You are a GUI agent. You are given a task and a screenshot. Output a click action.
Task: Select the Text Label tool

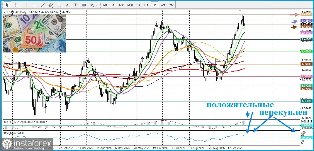pyautogui.click(x=76, y=5)
